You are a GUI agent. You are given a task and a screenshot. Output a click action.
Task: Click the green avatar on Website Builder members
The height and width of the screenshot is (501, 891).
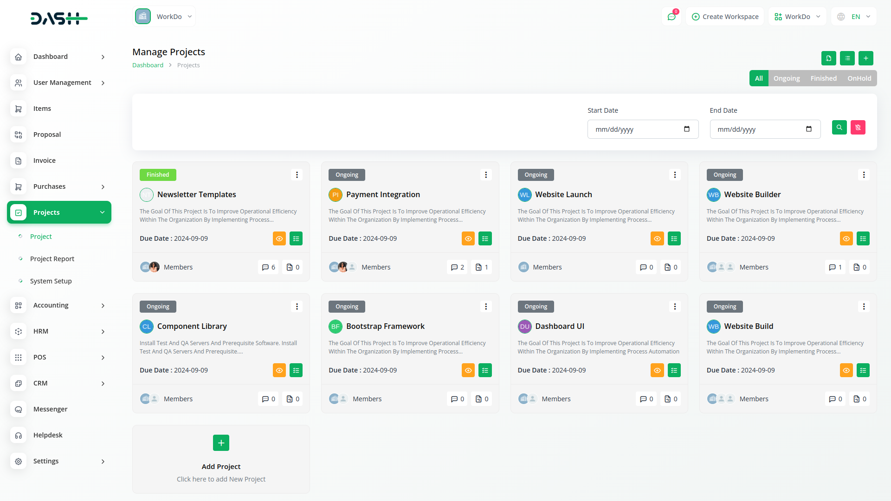point(712,267)
